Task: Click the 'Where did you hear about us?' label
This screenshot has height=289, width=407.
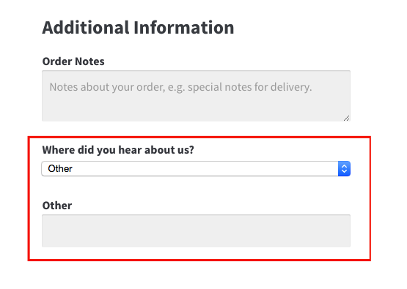Action: (118, 150)
